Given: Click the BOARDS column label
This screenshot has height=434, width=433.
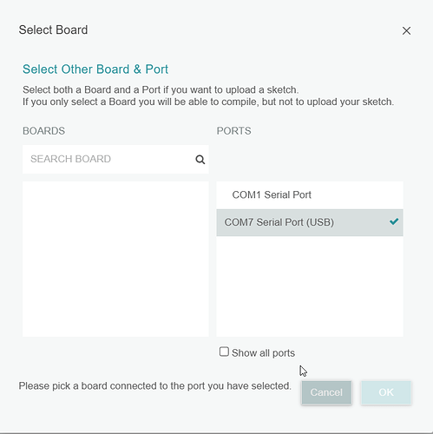Looking at the screenshot, I should pyautogui.click(x=43, y=131).
